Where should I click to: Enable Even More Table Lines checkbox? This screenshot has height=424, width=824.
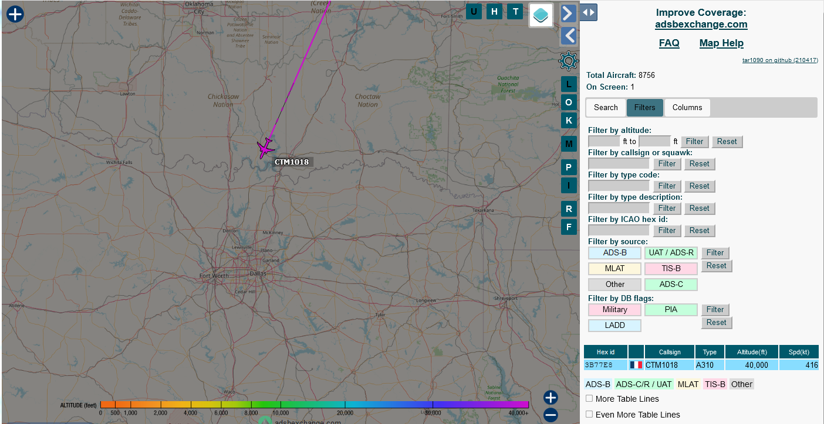[x=589, y=415]
